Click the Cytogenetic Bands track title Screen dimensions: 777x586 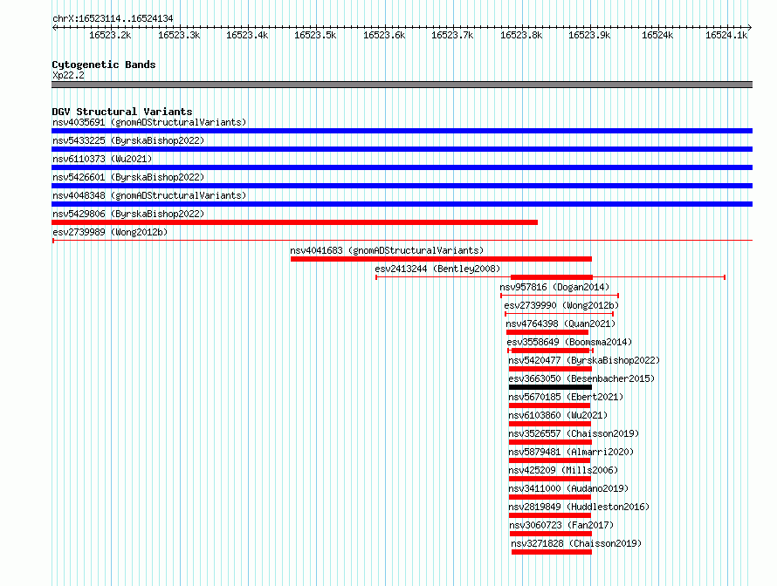coord(104,65)
